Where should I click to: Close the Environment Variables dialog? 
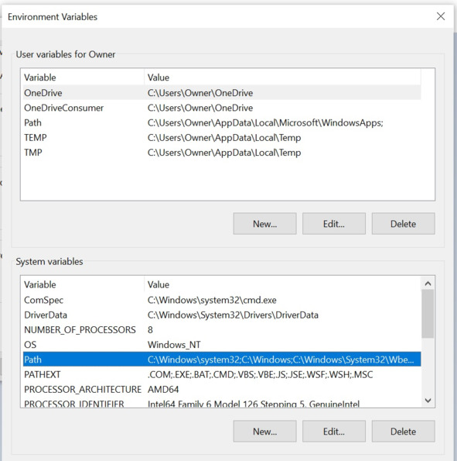(441, 16)
